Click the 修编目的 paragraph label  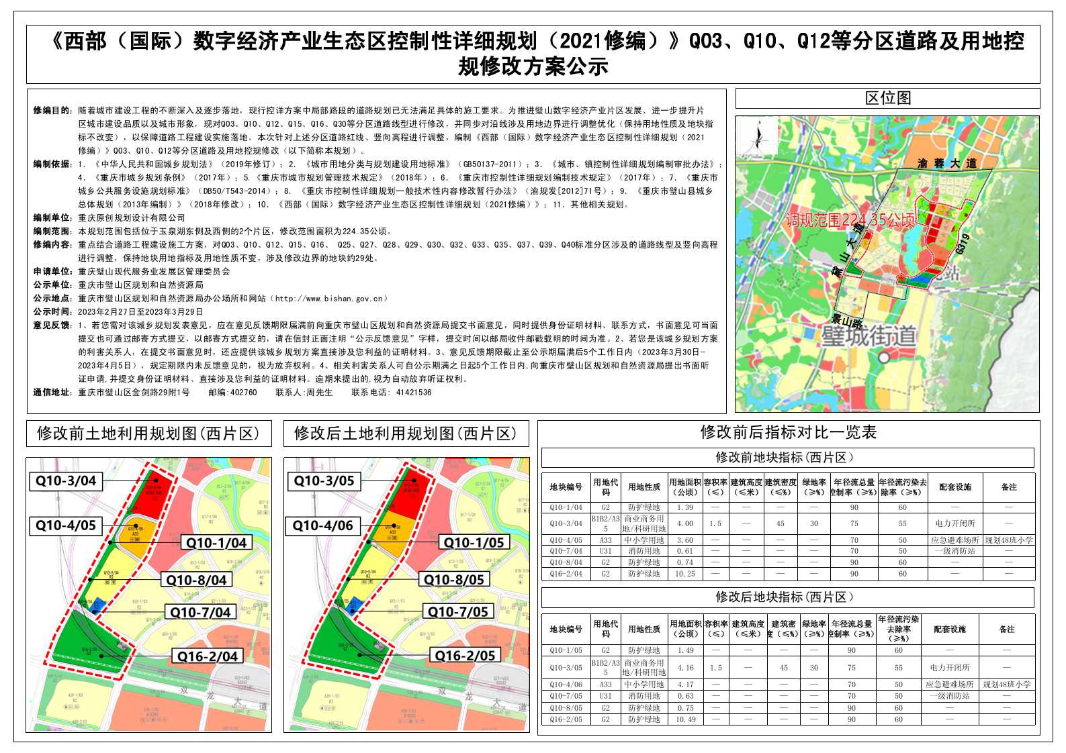tap(52, 111)
